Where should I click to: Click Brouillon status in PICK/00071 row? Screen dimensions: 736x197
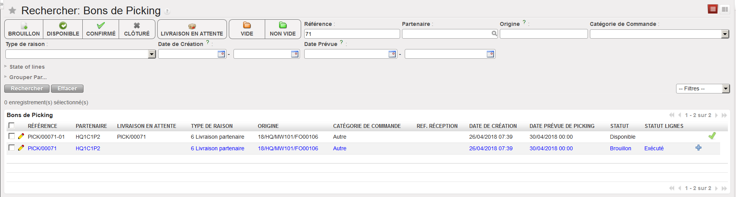620,148
